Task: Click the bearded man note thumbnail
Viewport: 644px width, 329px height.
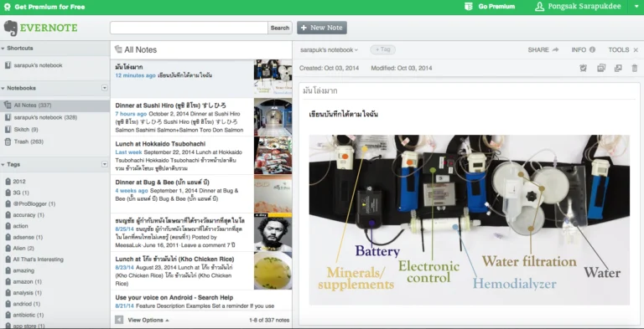Action: coord(273,233)
